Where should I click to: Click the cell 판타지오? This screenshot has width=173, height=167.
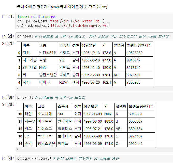[65, 121]
